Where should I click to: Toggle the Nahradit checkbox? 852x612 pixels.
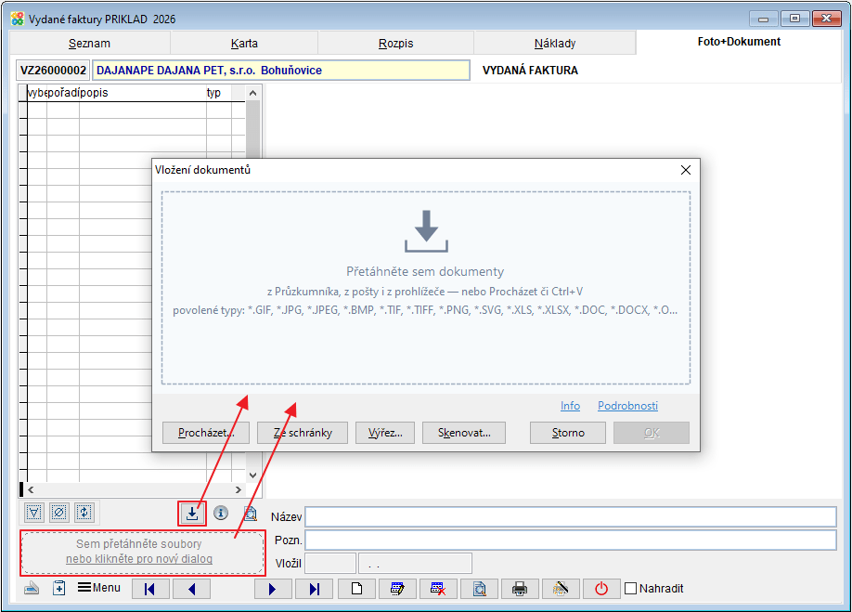pos(630,588)
